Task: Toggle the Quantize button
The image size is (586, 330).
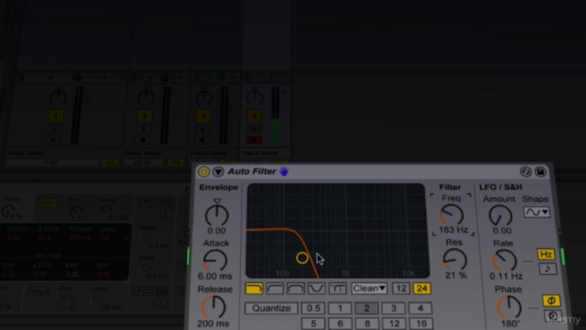Action: (271, 308)
